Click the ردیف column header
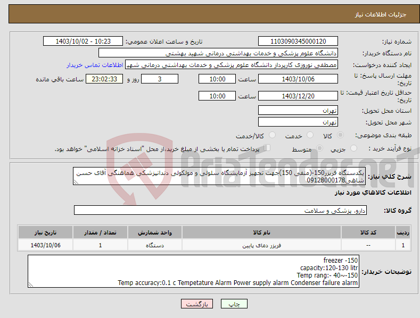Image resolution: width=420 pixels, height=318 pixels. (x=403, y=232)
